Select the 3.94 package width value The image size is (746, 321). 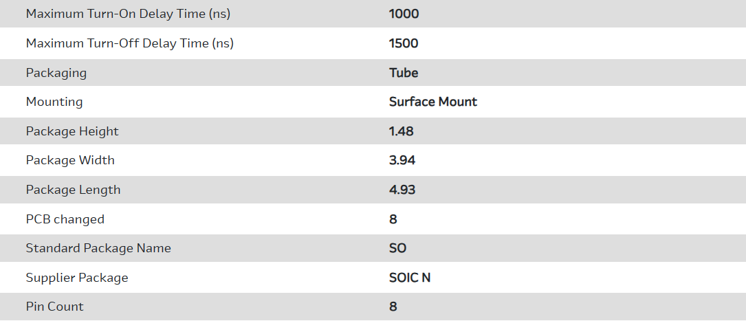click(402, 160)
